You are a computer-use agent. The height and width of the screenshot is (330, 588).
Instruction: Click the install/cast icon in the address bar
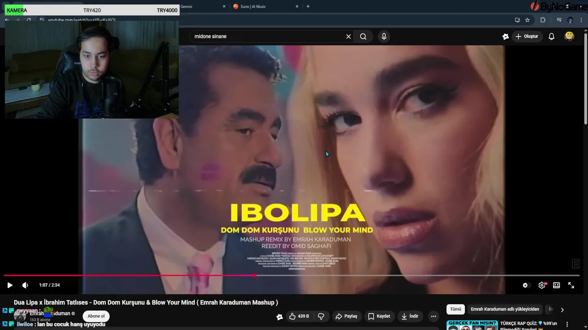click(517, 20)
